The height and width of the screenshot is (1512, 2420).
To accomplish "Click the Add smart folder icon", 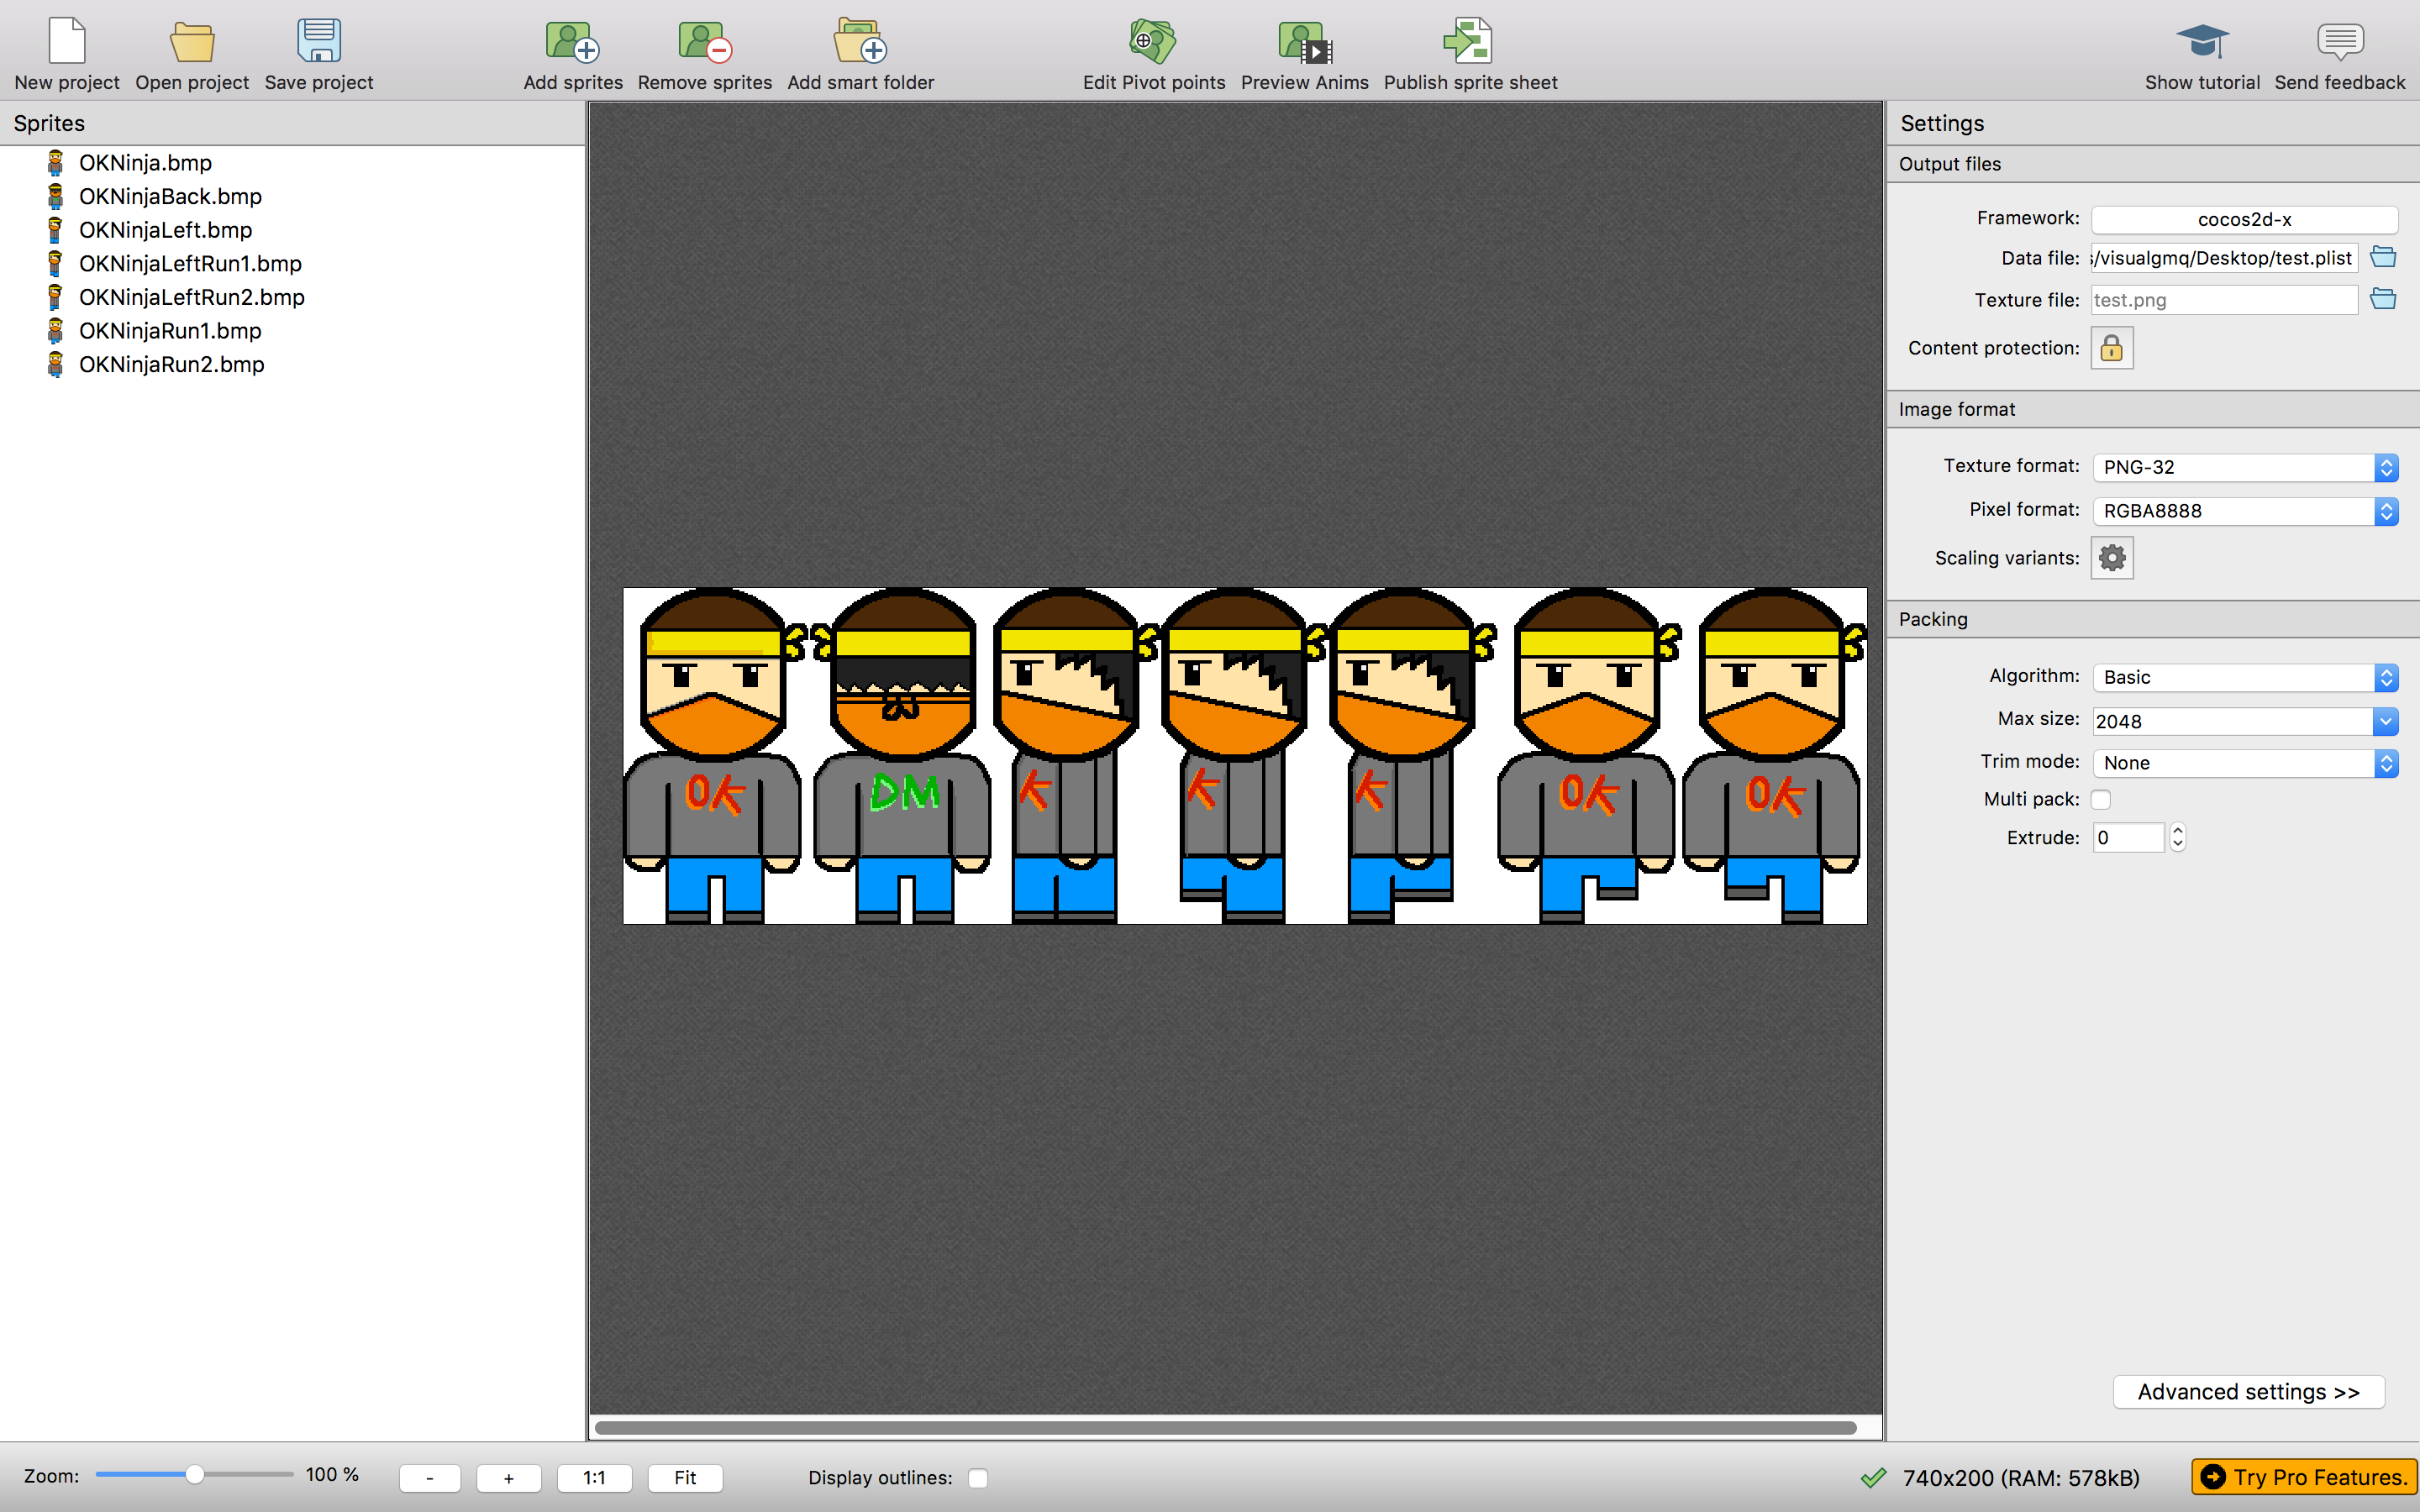I will [860, 40].
